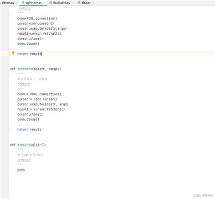The width and height of the screenshot is (216, 199).
Task: Open the db2.py tab
Action: click(x=86, y=3)
